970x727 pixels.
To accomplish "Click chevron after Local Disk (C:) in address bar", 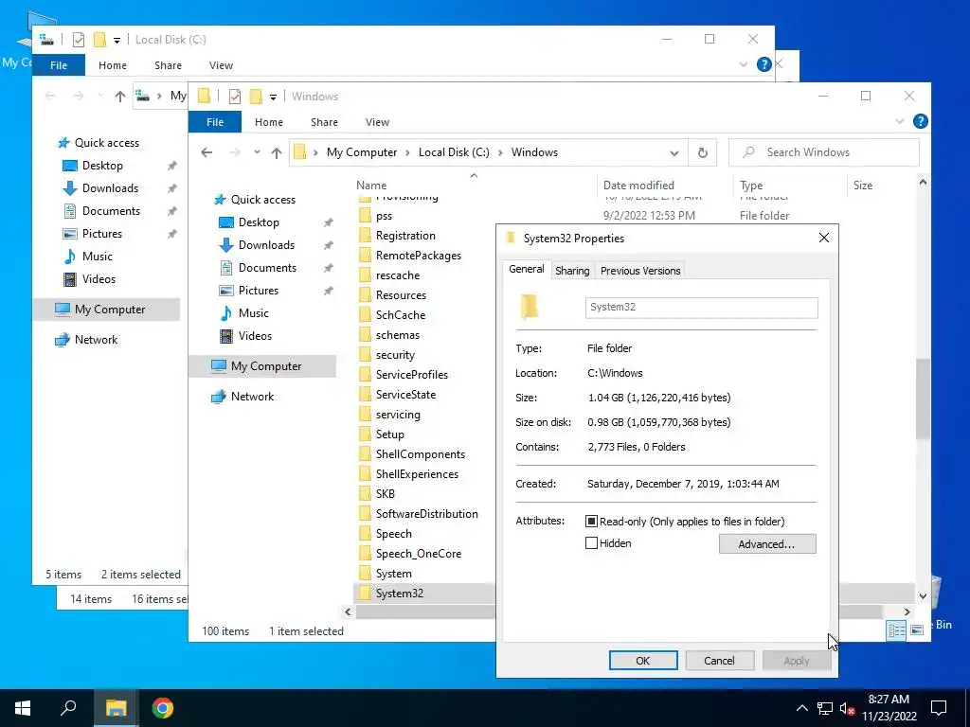I will [500, 152].
